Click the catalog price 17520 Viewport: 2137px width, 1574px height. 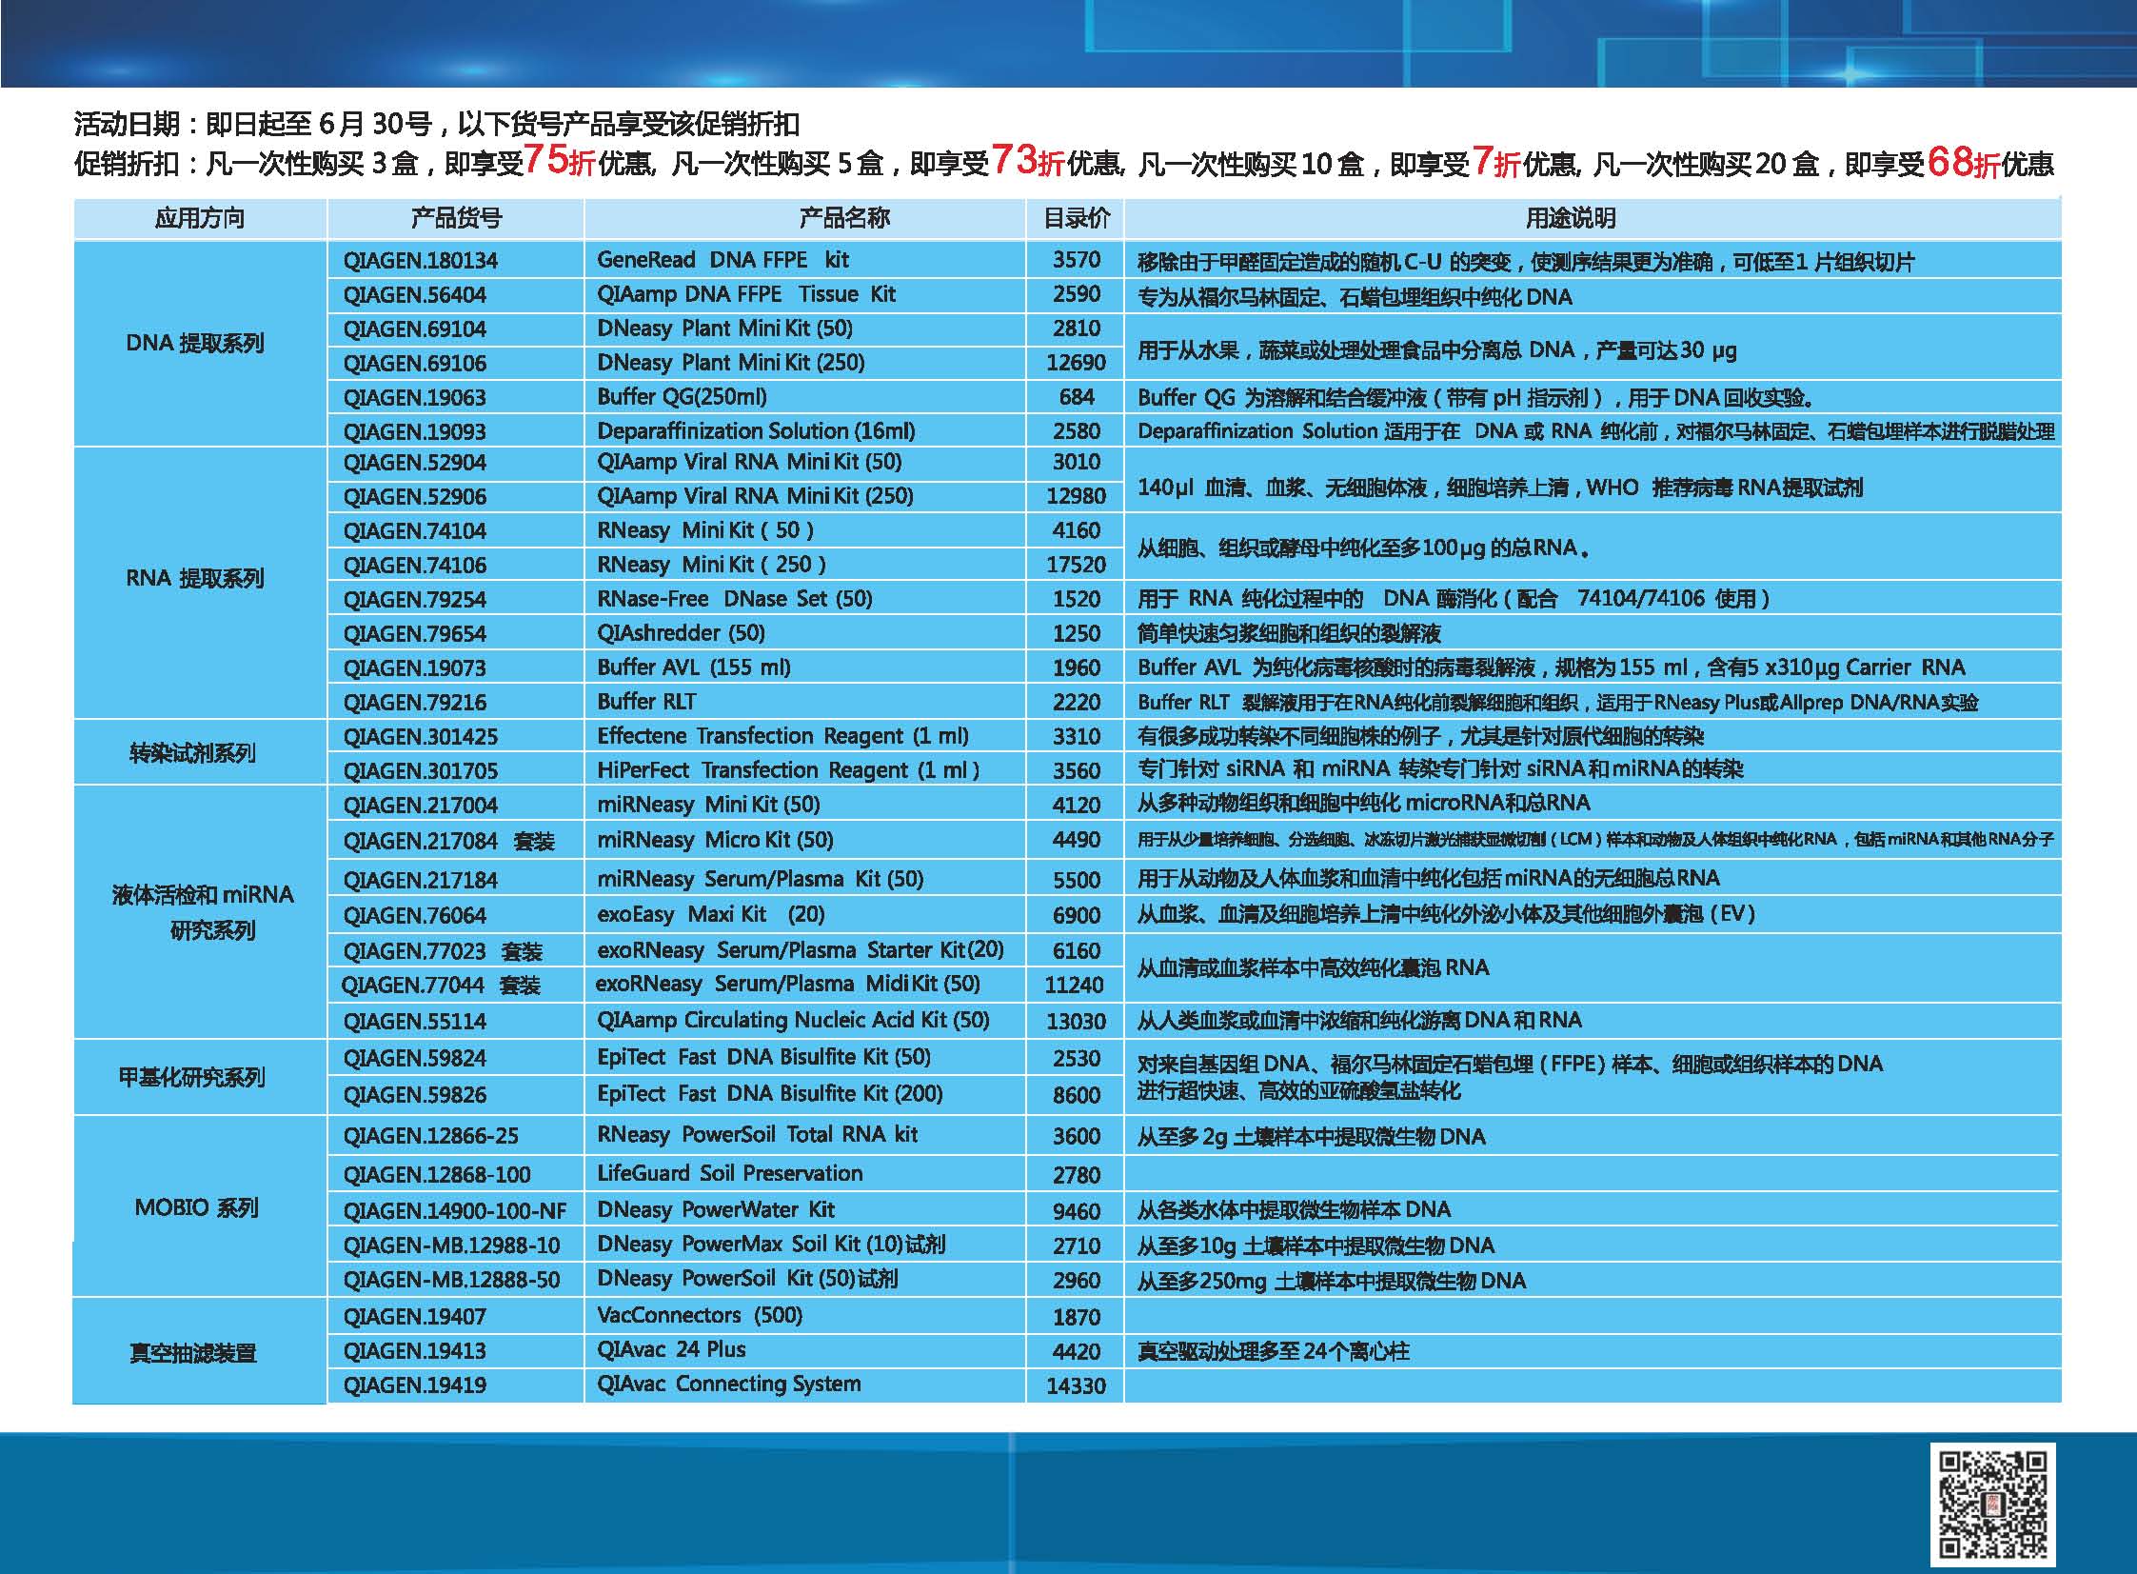(1077, 565)
